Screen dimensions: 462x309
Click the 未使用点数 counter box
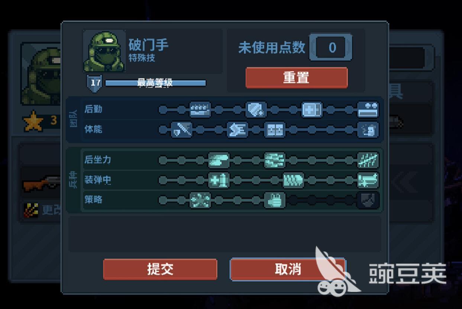[x=330, y=47]
